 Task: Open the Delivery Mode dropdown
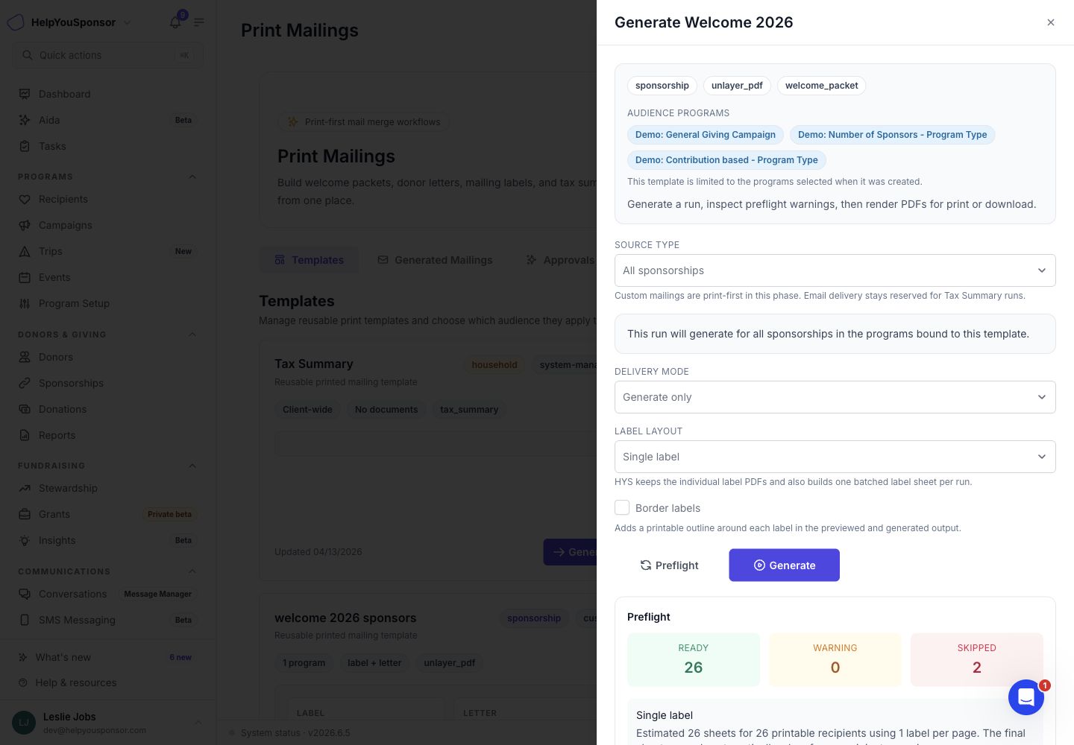(835, 397)
